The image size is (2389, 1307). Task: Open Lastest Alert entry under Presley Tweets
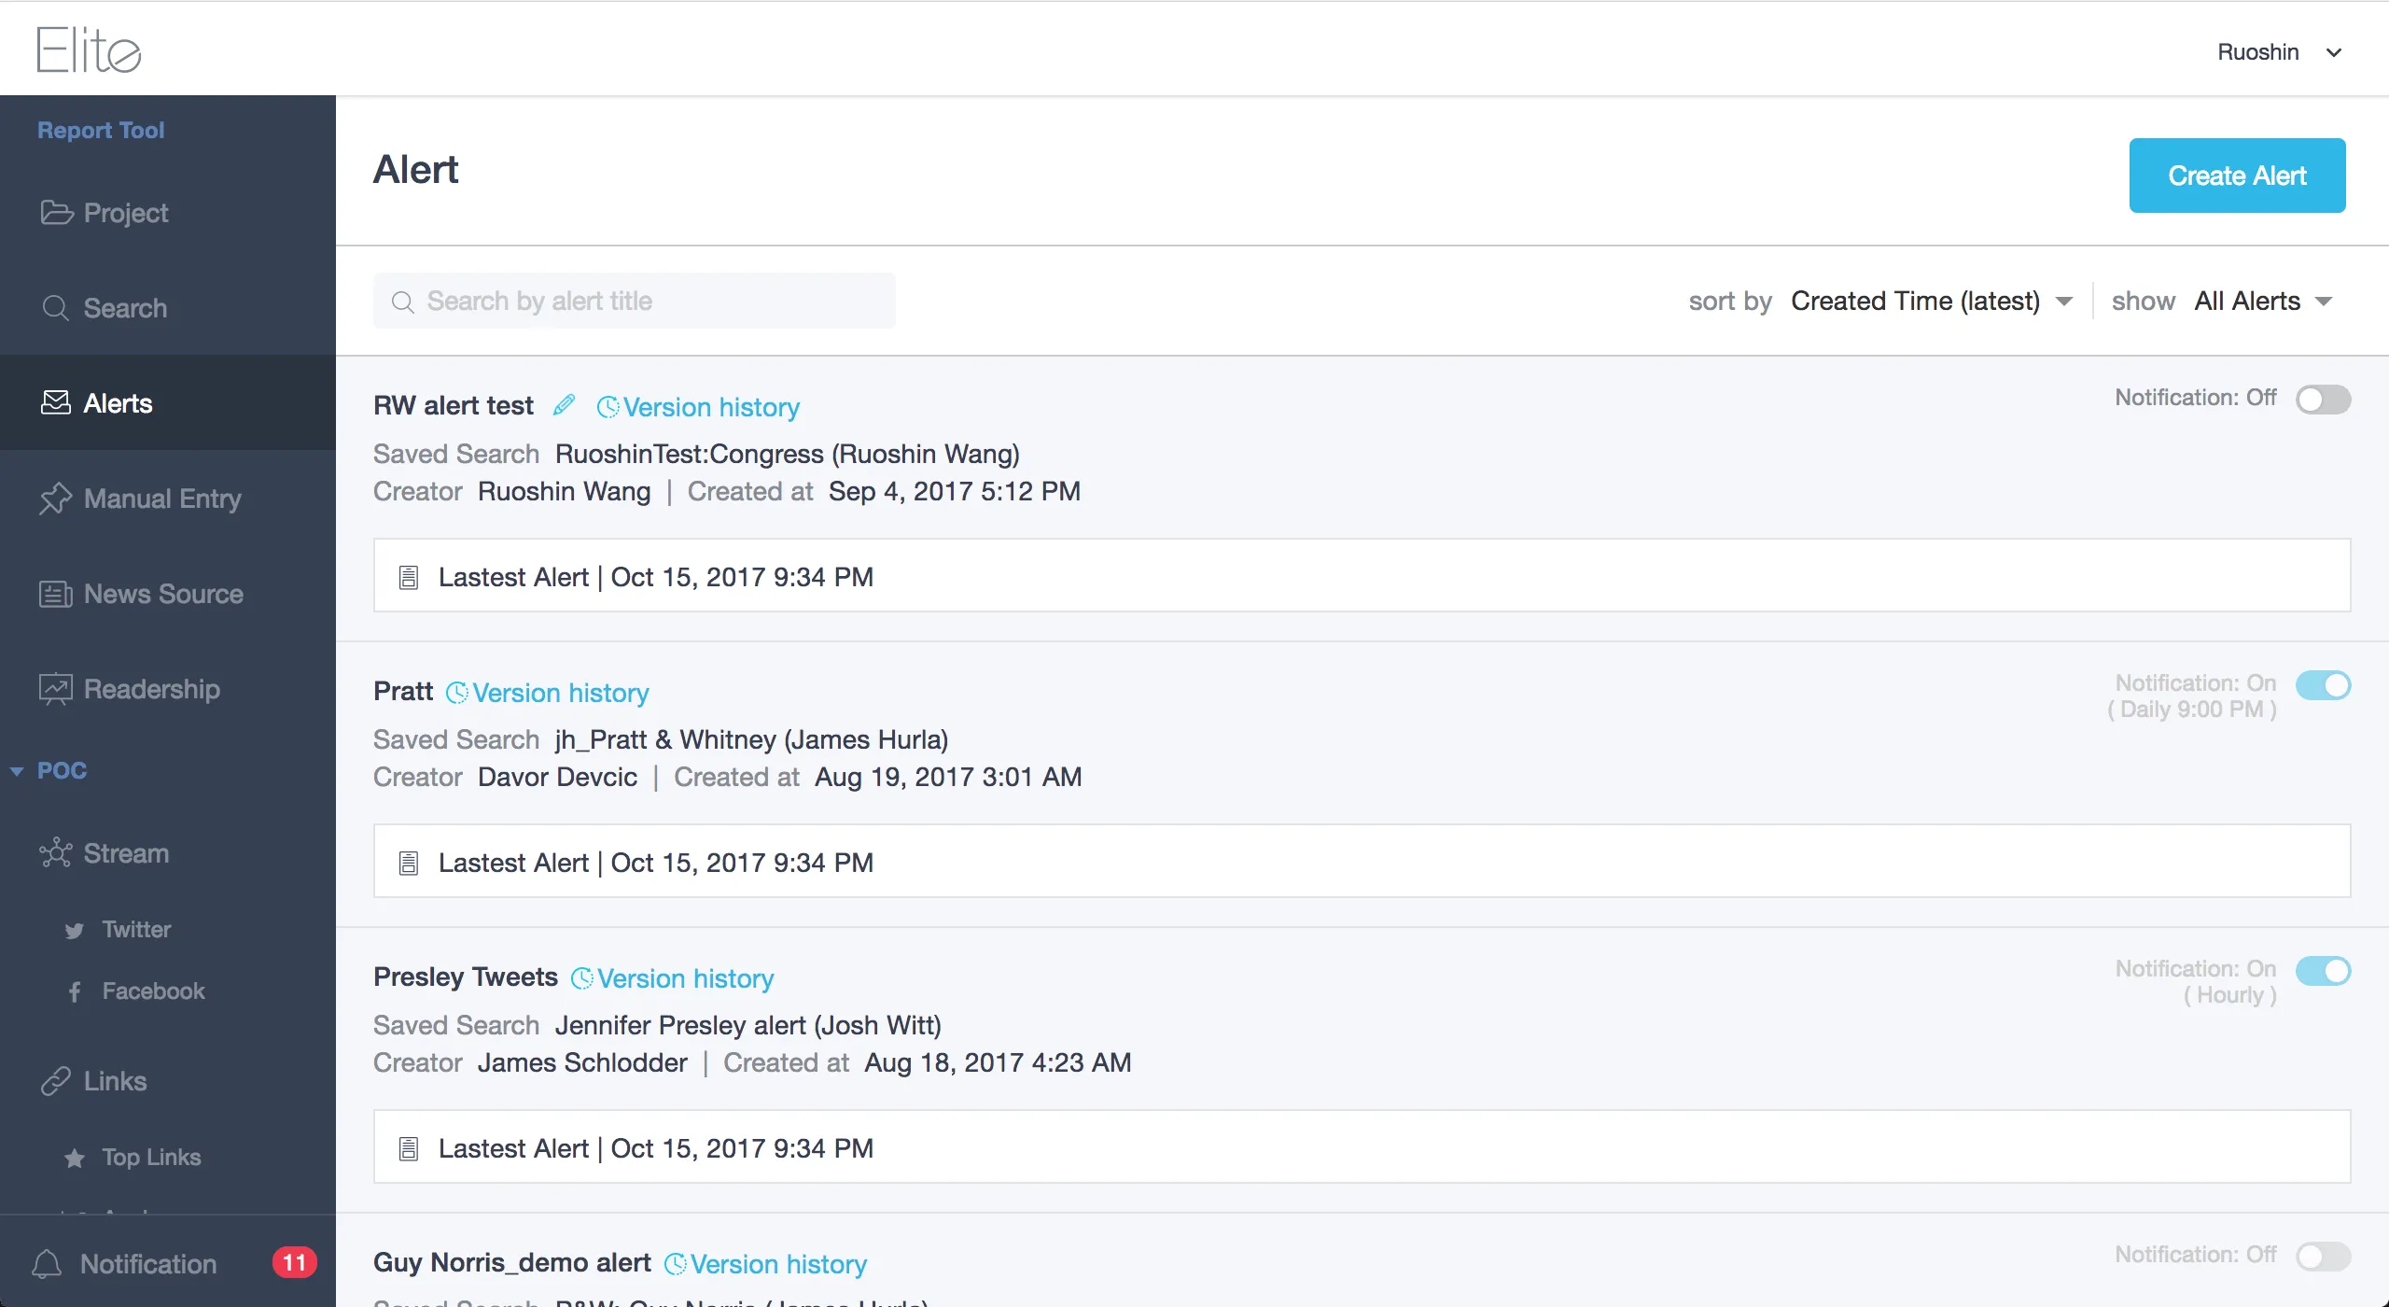coord(1362,1147)
